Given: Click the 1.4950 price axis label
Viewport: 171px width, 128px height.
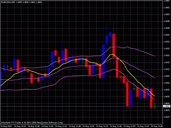Looking at the screenshot, I should (x=167, y=14).
